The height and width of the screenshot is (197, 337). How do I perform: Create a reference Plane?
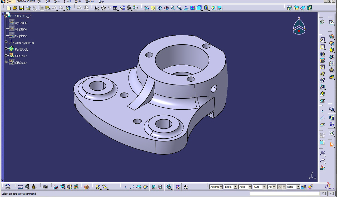click(x=322, y=124)
